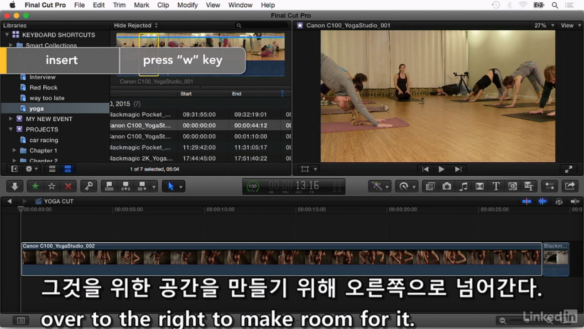Viewport: 584px width, 329px height.
Task: Select the Red Rock keyword collection
Action: (43, 88)
